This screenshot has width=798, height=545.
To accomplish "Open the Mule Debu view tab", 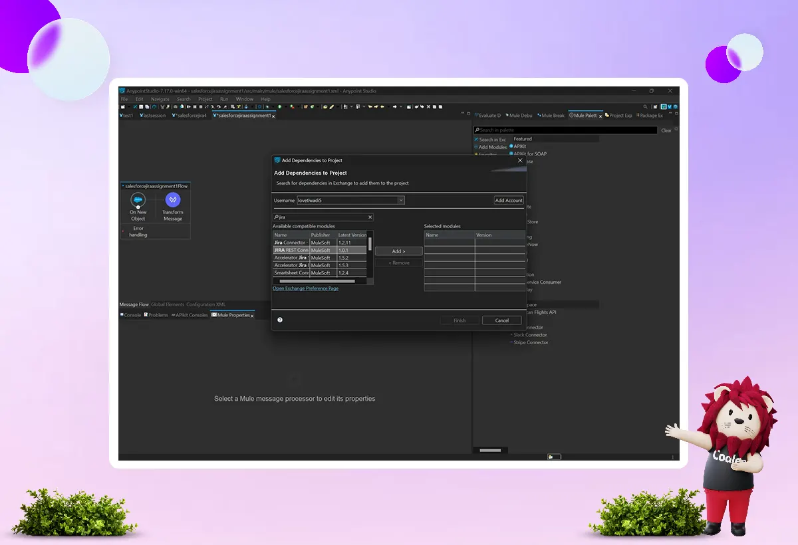I will point(519,116).
